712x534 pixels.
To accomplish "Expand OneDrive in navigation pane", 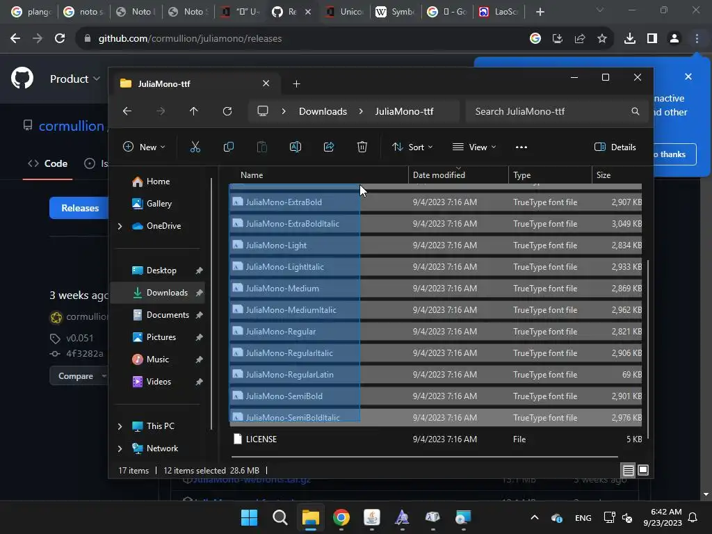I will tap(120, 226).
